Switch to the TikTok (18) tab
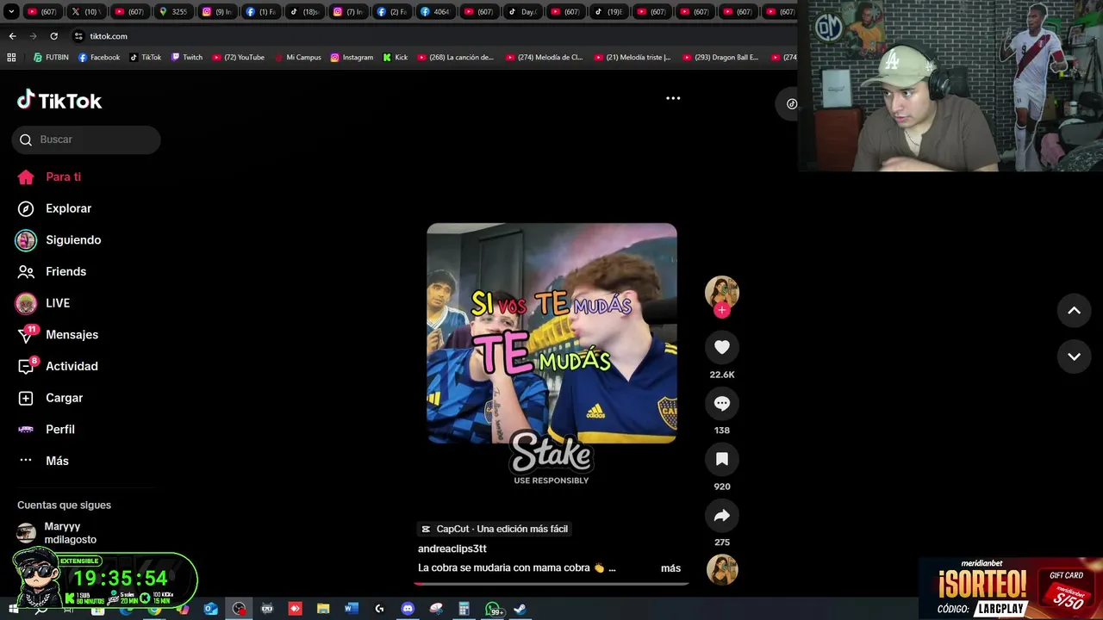1103x620 pixels. pos(305,12)
